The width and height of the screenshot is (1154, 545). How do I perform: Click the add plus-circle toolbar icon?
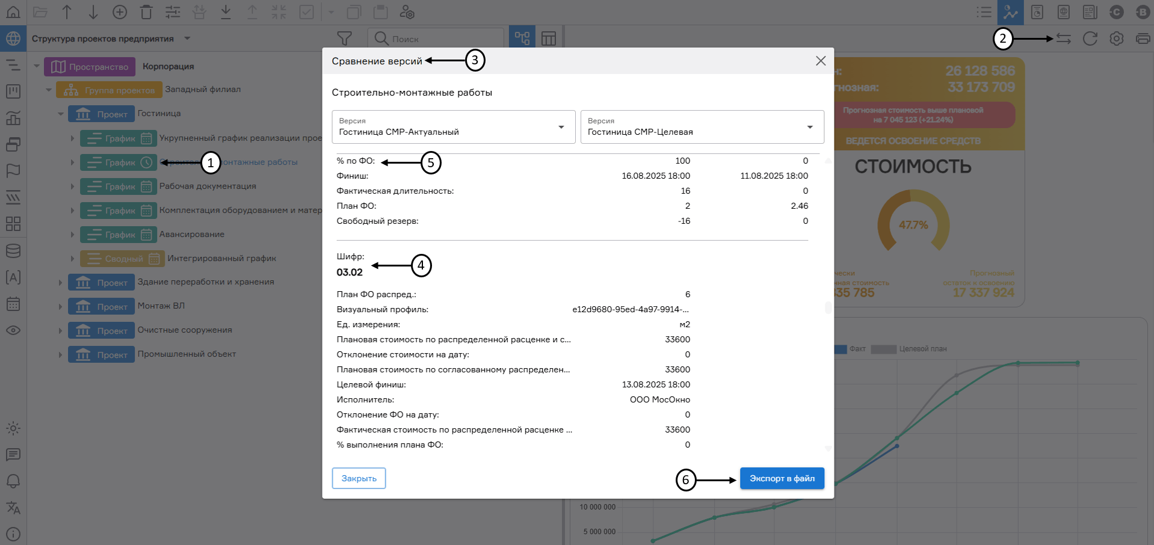pos(120,12)
